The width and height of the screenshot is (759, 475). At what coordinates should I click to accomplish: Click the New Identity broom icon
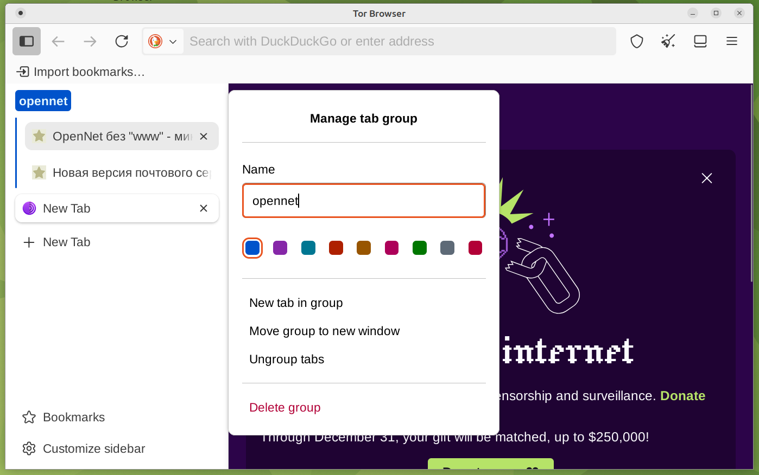click(x=668, y=41)
